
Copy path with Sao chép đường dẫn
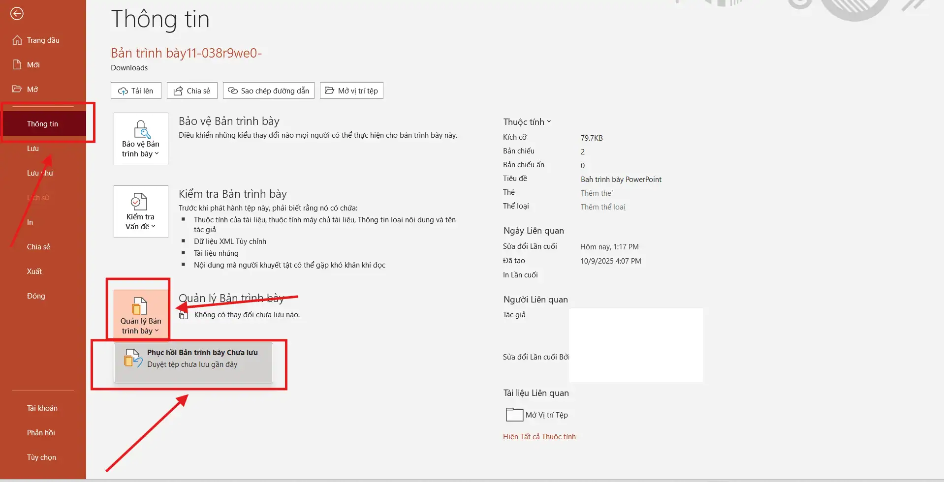pyautogui.click(x=269, y=91)
